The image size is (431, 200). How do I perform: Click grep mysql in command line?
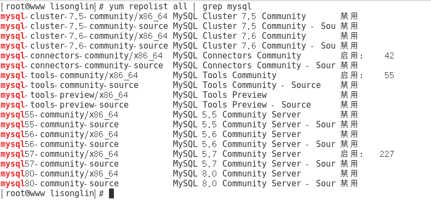[227, 7]
